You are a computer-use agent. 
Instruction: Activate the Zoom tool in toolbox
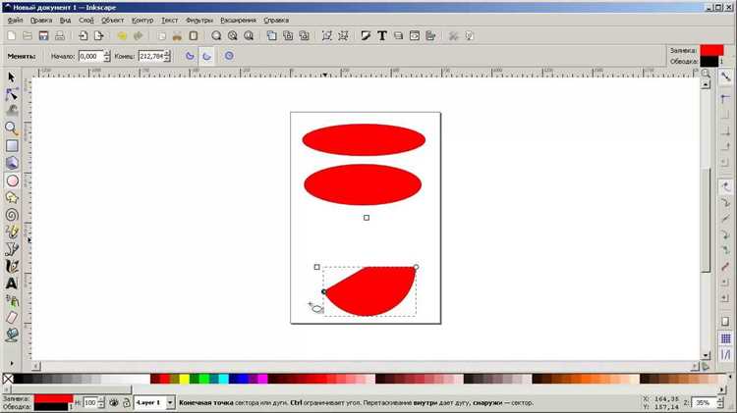pyautogui.click(x=11, y=129)
